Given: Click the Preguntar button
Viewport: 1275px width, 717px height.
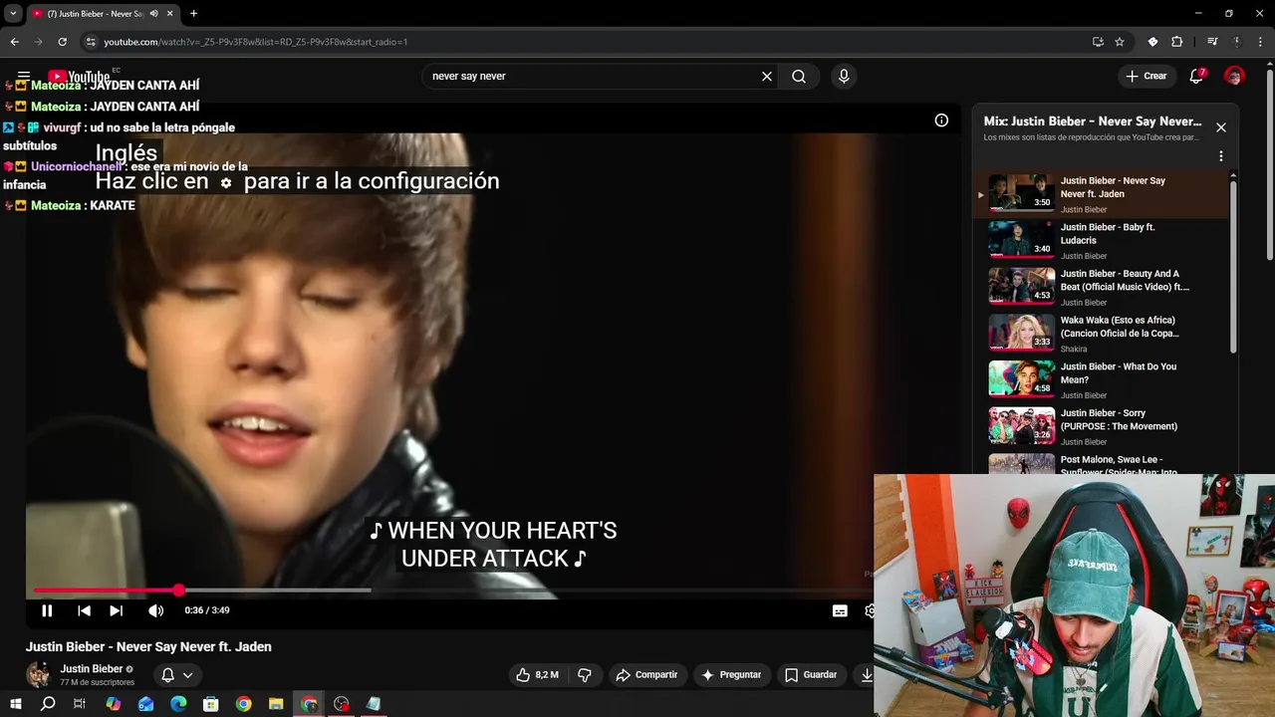Looking at the screenshot, I should pos(731,675).
